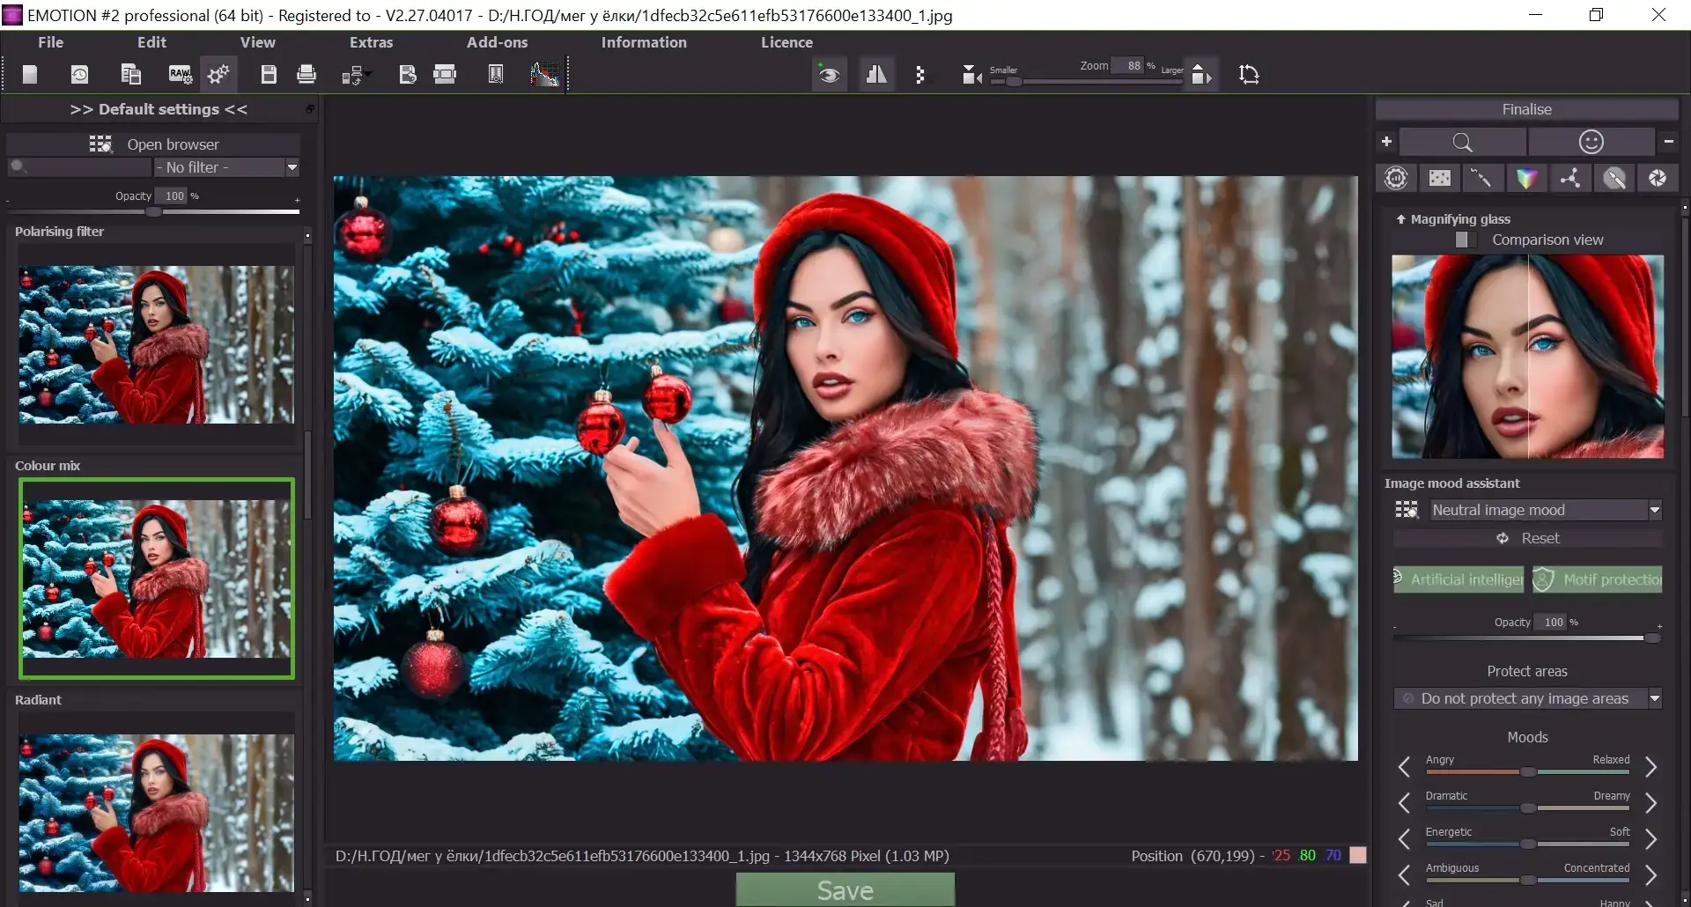Click the smiley face mood button

[x=1591, y=142]
